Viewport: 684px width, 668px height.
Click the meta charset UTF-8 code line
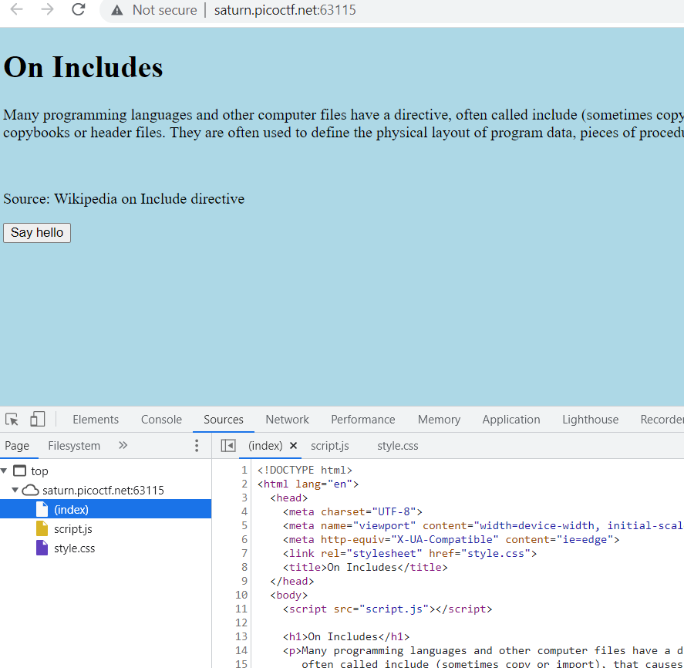(x=352, y=511)
